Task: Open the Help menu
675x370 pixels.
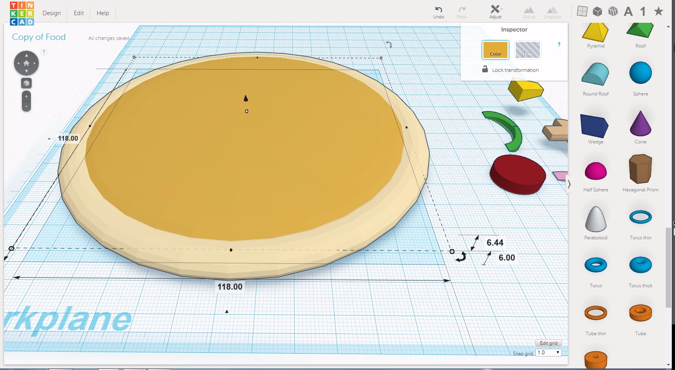Action: click(x=103, y=13)
